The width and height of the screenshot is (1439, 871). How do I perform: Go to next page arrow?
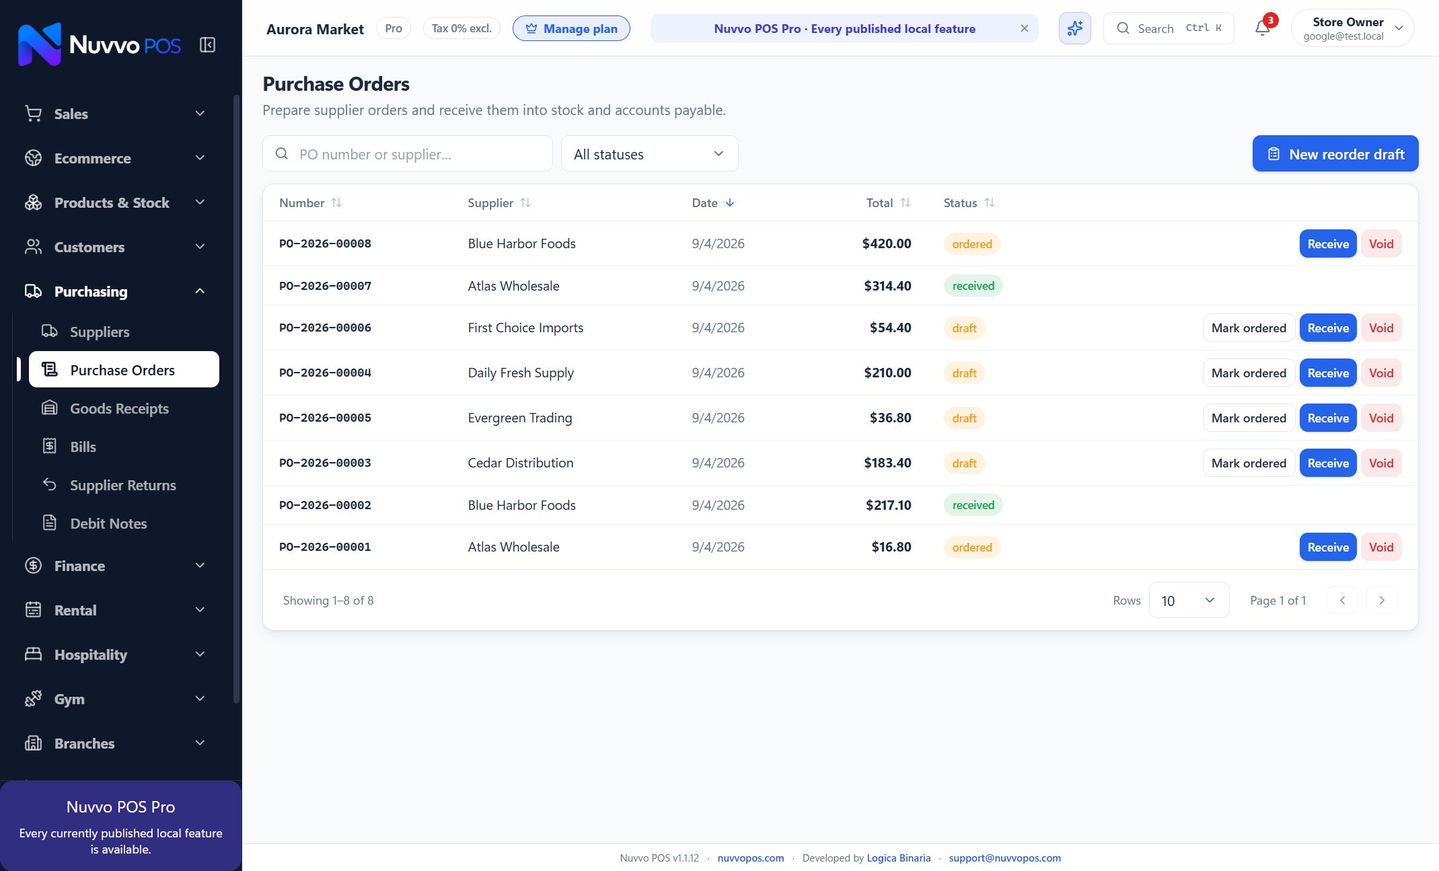pyautogui.click(x=1382, y=600)
